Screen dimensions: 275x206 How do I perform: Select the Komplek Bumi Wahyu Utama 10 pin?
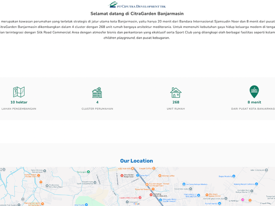[x=252, y=191]
